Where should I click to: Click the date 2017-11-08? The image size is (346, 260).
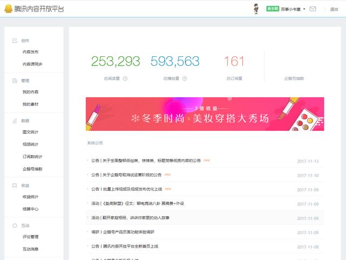coord(308,247)
